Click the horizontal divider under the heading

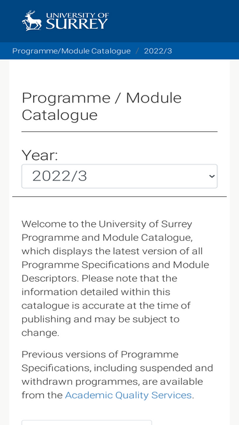(x=120, y=132)
